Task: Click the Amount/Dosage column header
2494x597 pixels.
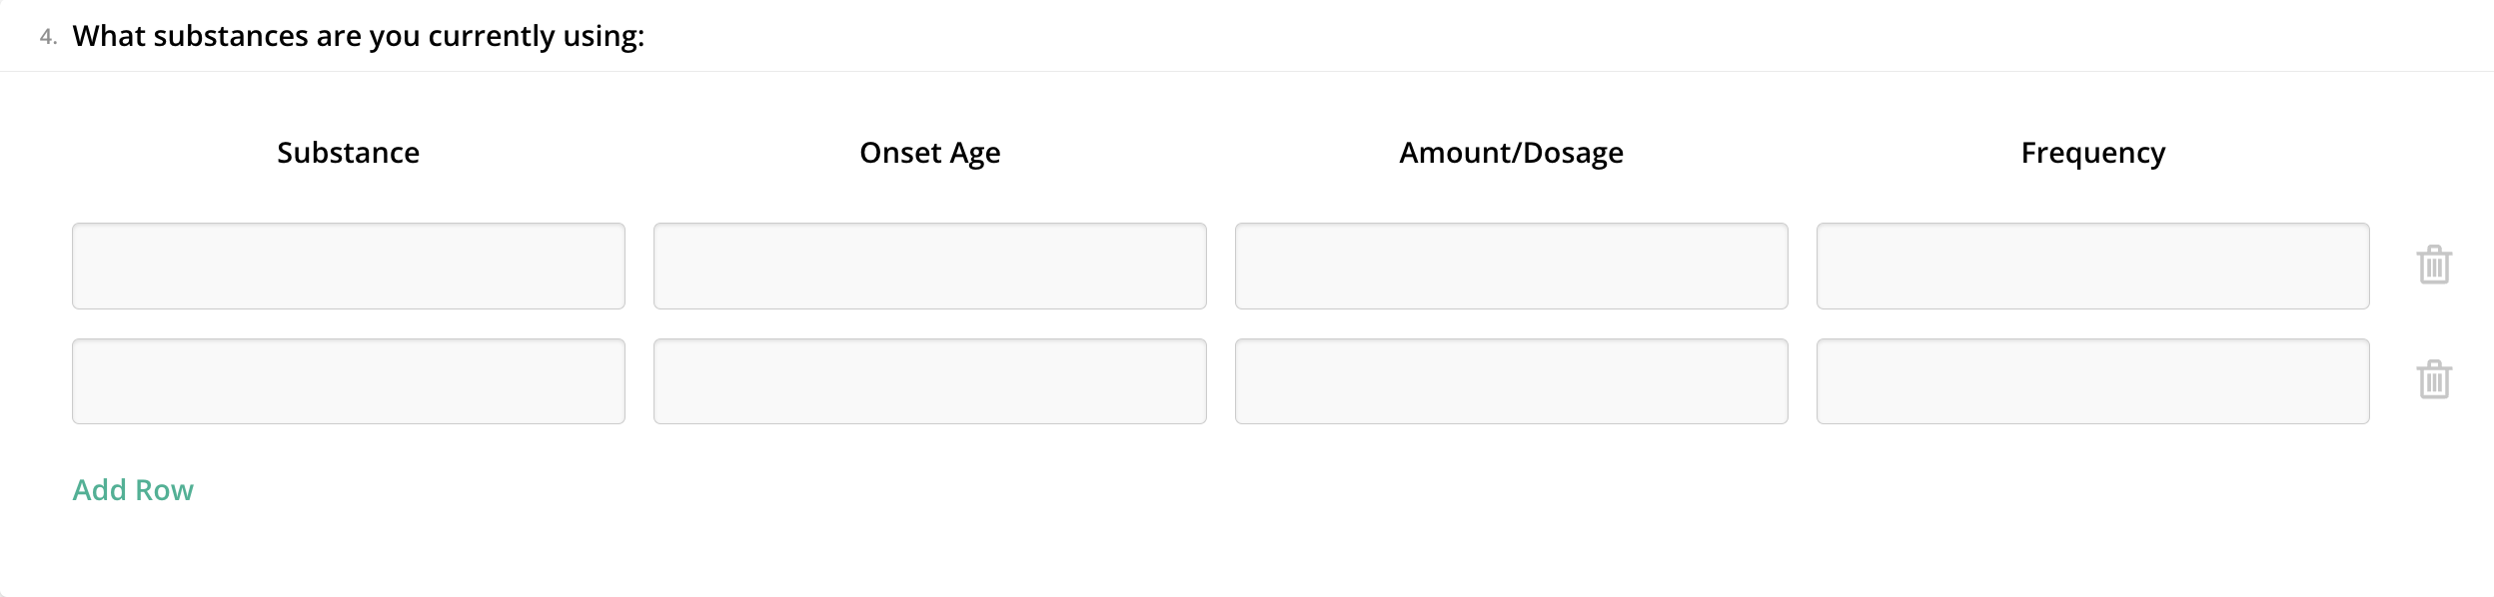Action: coord(1511,153)
